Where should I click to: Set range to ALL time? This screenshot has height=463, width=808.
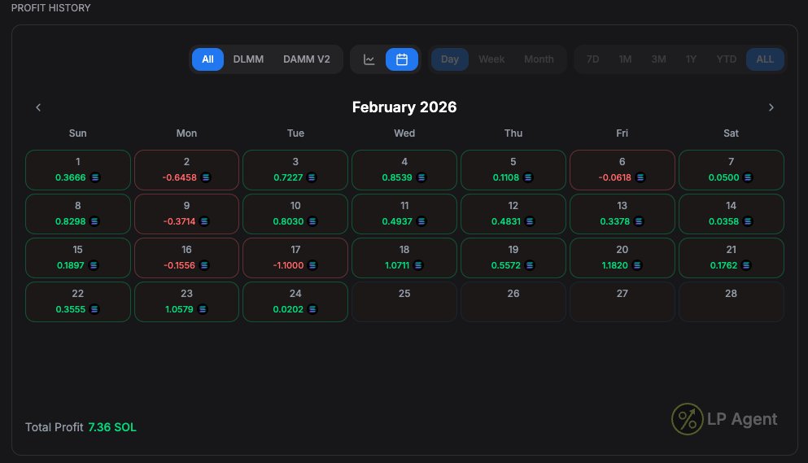pyautogui.click(x=765, y=59)
